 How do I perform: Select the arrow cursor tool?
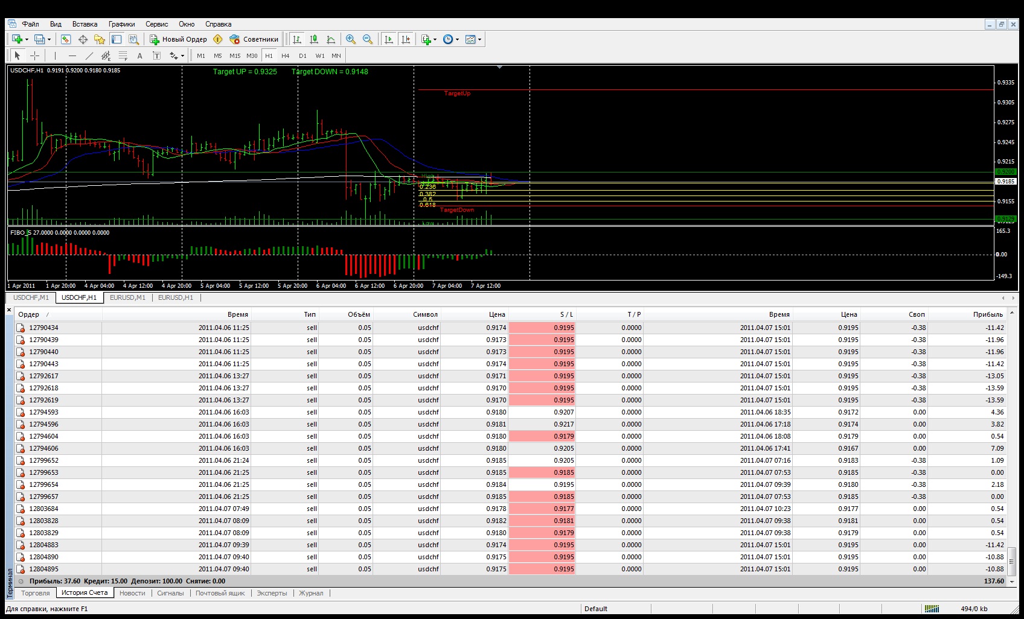pos(18,56)
